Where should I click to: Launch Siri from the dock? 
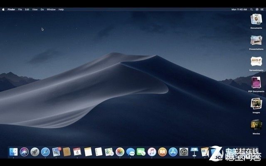tap(24, 152)
